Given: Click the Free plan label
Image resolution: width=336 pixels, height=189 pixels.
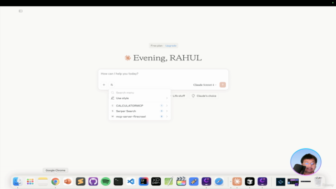Looking at the screenshot, I should point(156,46).
